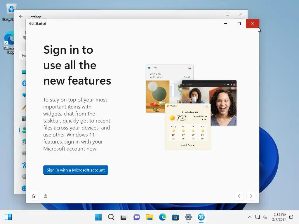Click Sign in with a Microsoft account button
Viewport: 299px width, 224px height.
[x=76, y=170]
